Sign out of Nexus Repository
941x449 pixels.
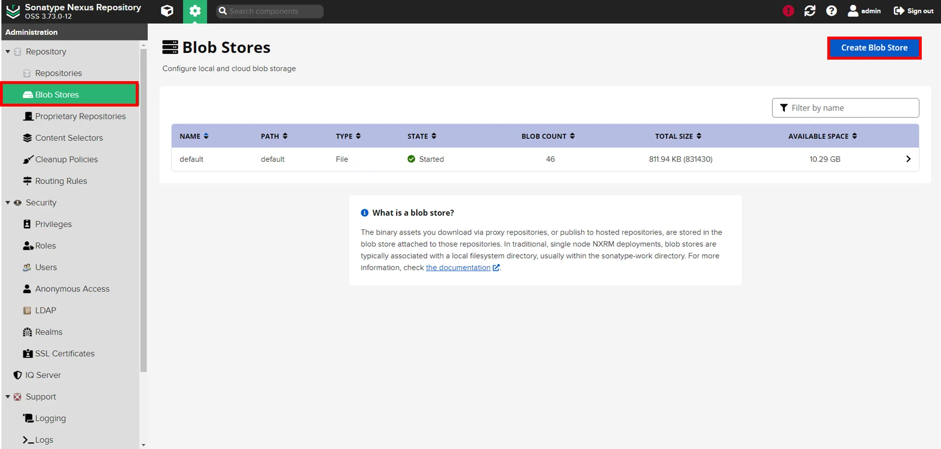point(913,11)
